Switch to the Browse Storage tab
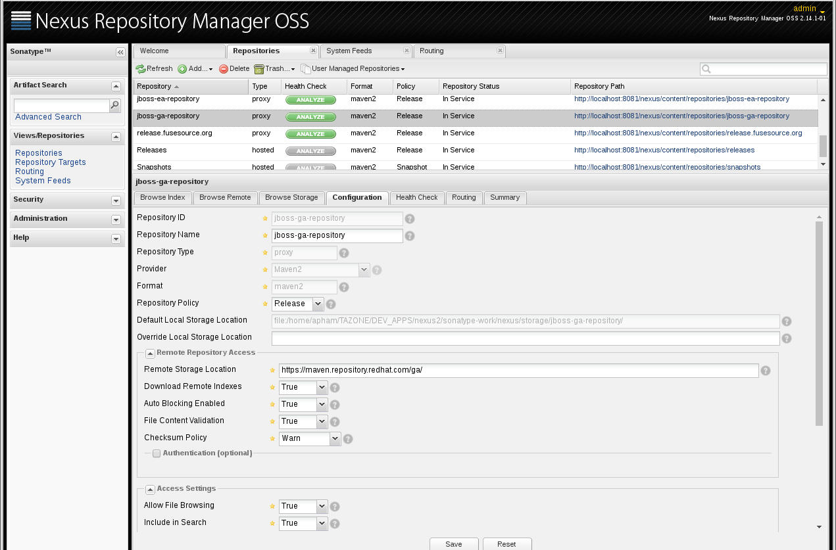Image resolution: width=836 pixels, height=550 pixels. click(x=291, y=198)
